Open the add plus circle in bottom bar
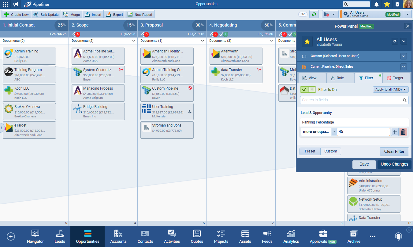413x247 pixels. [x=11, y=236]
